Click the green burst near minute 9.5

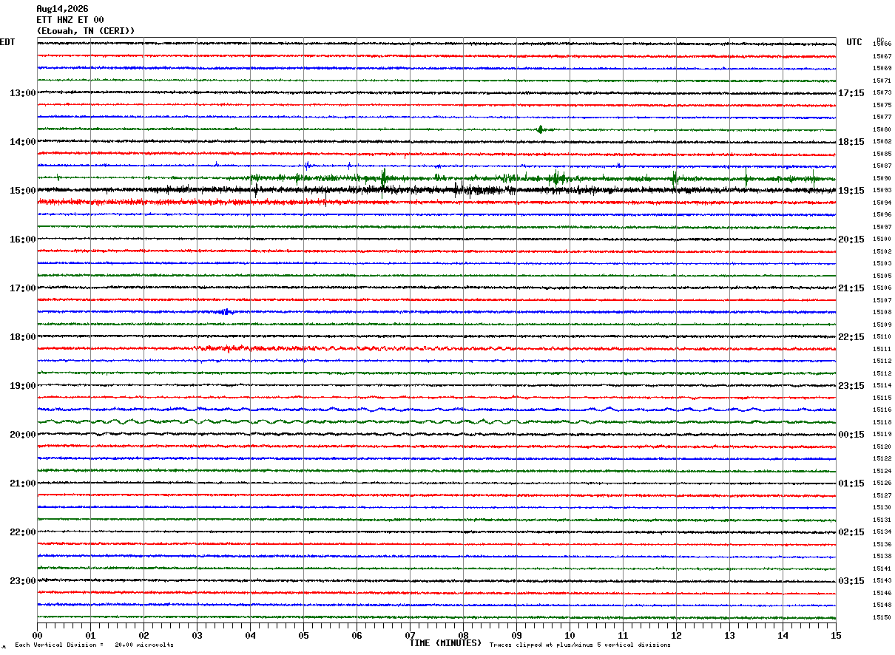pos(541,129)
